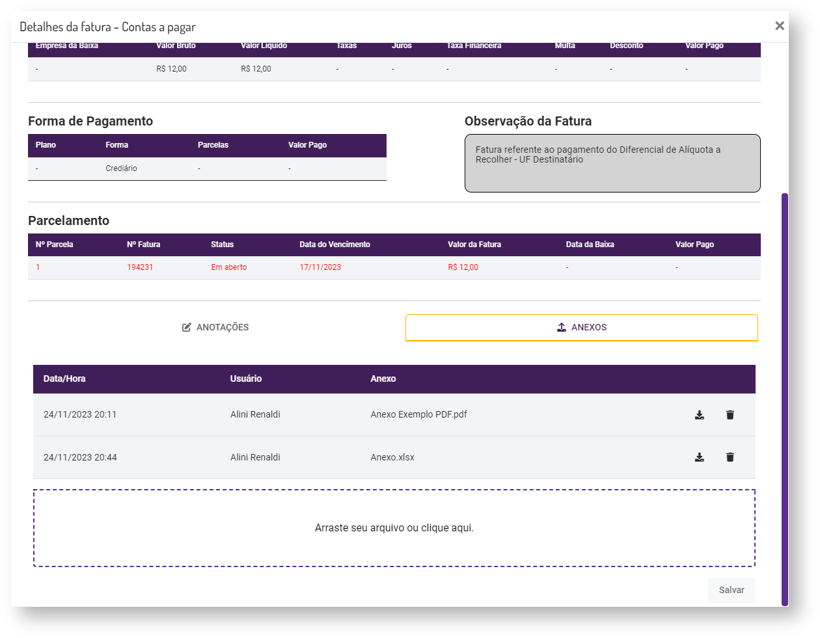Viewport: 820px width, 638px height.
Task: Click the Data do Vencimento column header
Action: (x=335, y=245)
